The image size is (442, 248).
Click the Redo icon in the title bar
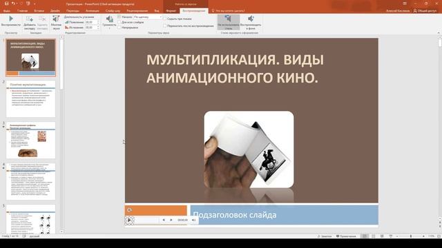pos(21,3)
